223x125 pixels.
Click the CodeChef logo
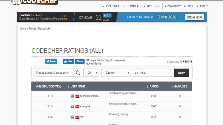(34, 2)
